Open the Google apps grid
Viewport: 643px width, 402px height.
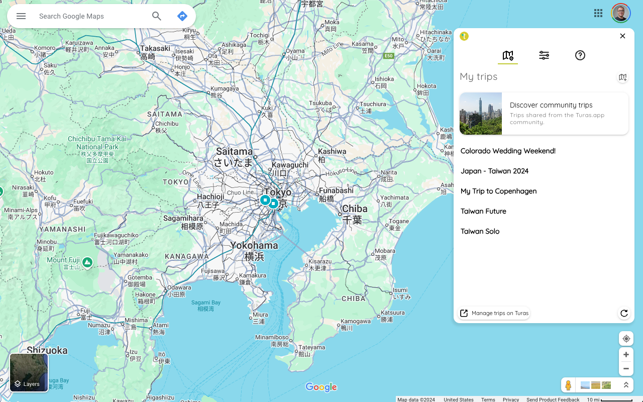click(x=598, y=13)
